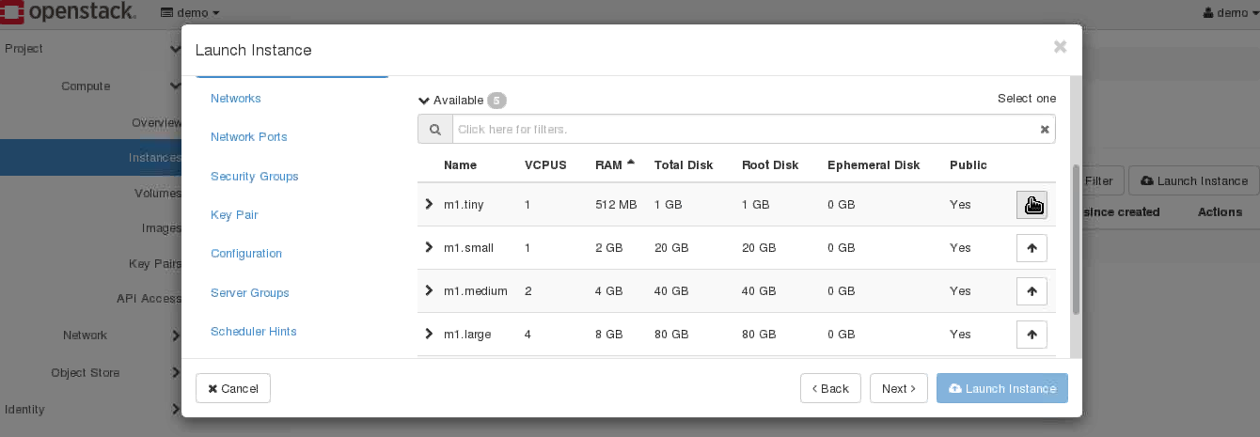Go to the Server Groups step
Screen dimensions: 1260x437
(x=250, y=293)
